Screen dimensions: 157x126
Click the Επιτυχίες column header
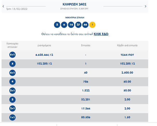85,45
